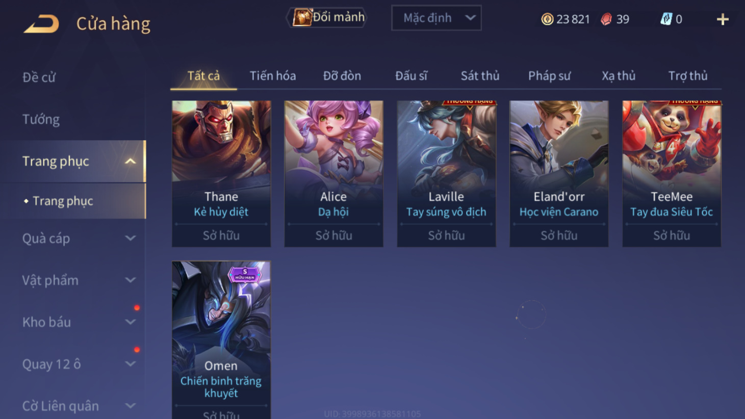Click the golden back arrow icon
This screenshot has height=419, width=745.
41,24
